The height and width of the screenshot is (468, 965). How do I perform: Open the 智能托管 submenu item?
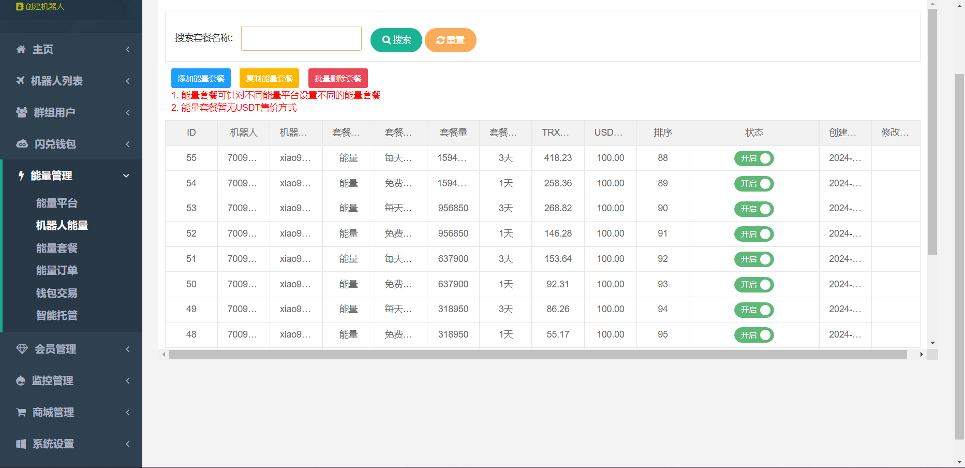57,315
